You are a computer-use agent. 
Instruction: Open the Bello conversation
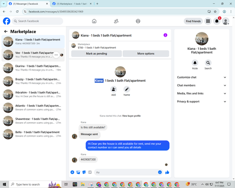[x=33, y=134]
